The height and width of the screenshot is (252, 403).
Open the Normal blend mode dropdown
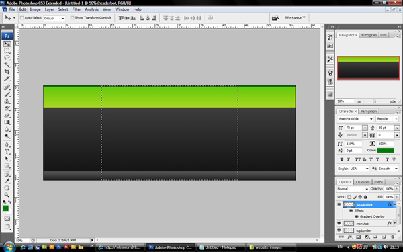353,189
